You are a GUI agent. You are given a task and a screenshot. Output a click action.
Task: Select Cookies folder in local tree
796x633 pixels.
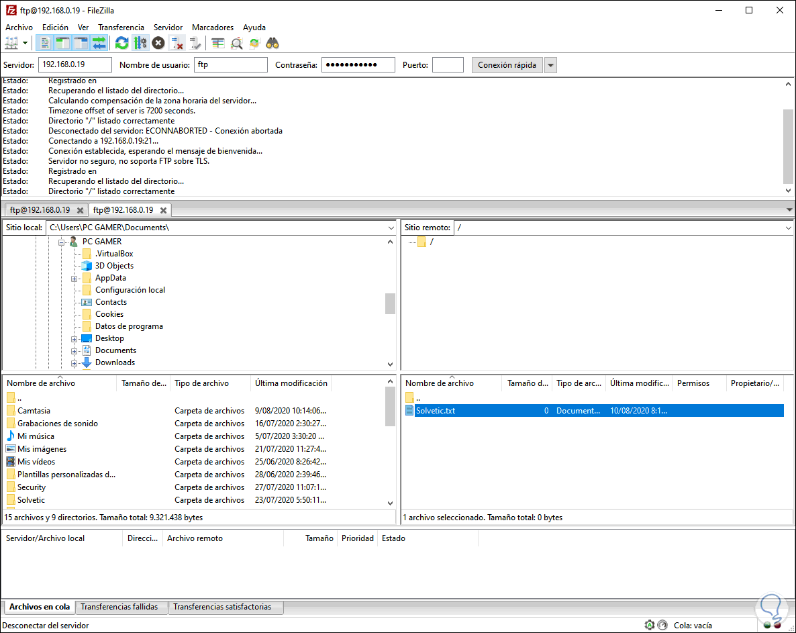109,314
